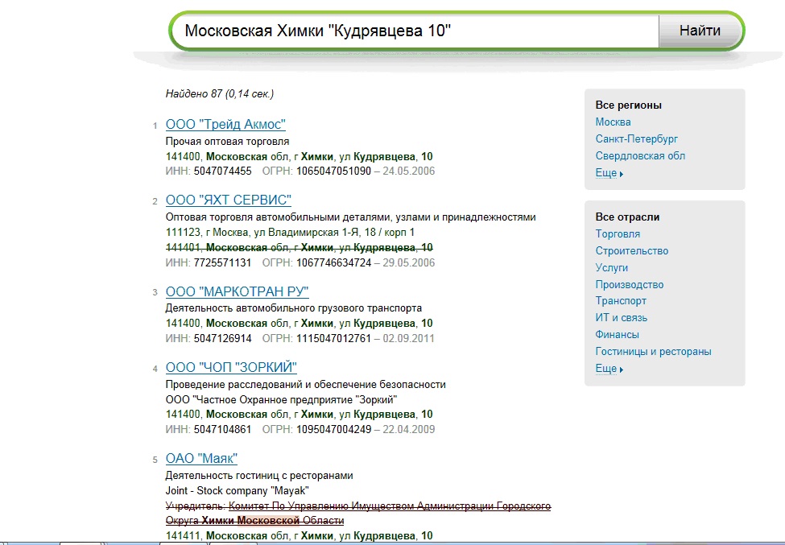
Task: Filter by industry Строительство
Action: pos(631,250)
